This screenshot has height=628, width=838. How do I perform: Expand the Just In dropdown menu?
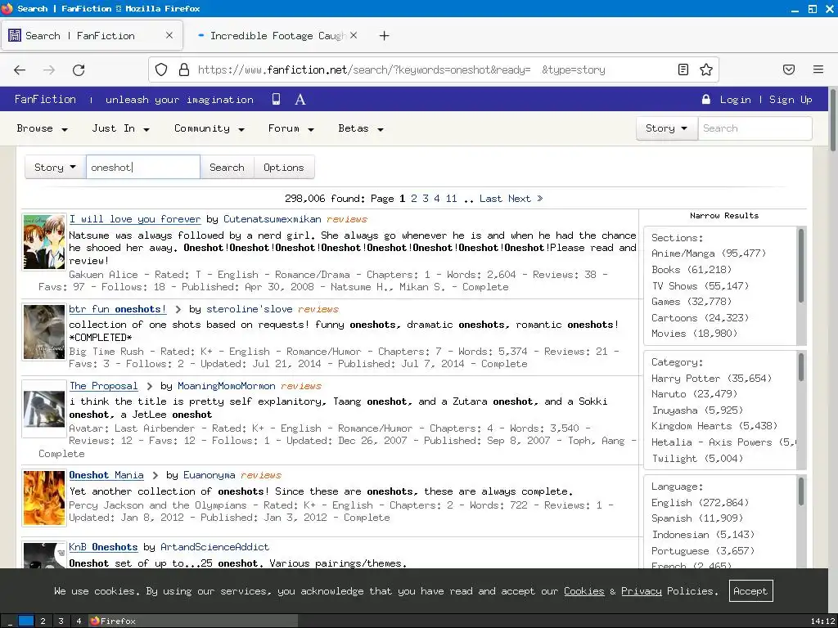(x=121, y=128)
